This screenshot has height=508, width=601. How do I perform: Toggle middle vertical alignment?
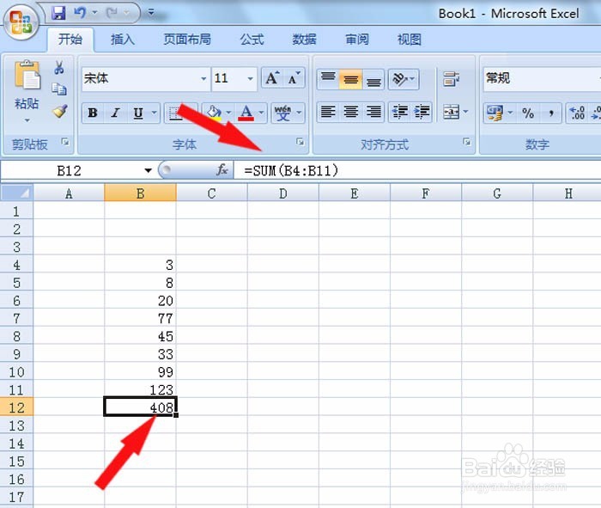[x=350, y=79]
